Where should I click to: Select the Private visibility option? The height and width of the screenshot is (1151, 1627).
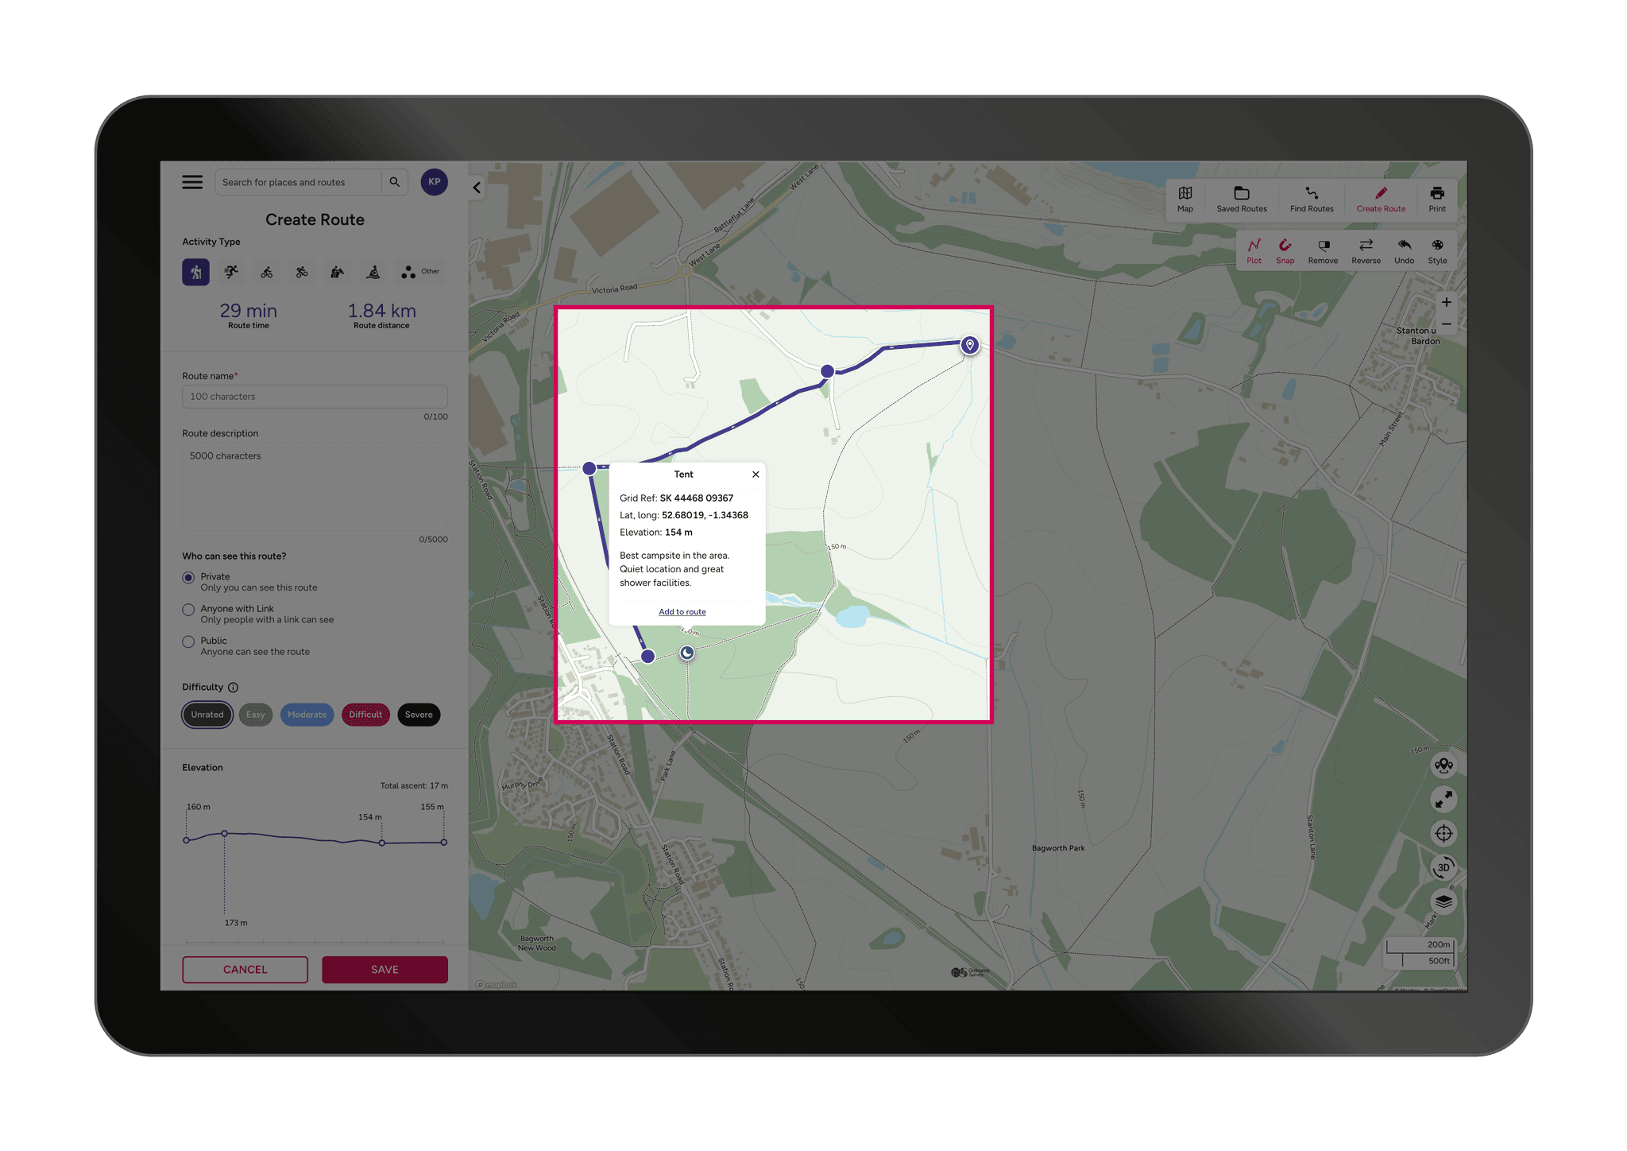coord(188,578)
